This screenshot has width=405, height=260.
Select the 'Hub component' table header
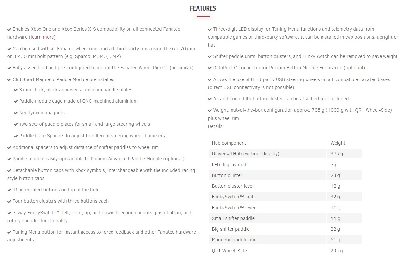[x=229, y=143]
